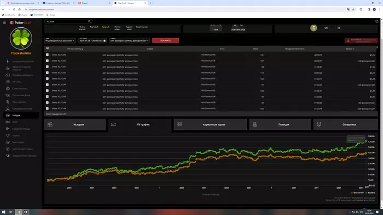Uncheck session row with stack НЛХ Желтый 92
The width and height of the screenshot is (383, 215).
tap(48, 85)
